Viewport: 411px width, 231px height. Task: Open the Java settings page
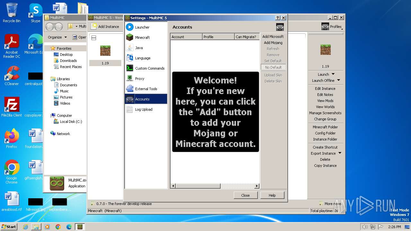(146, 48)
